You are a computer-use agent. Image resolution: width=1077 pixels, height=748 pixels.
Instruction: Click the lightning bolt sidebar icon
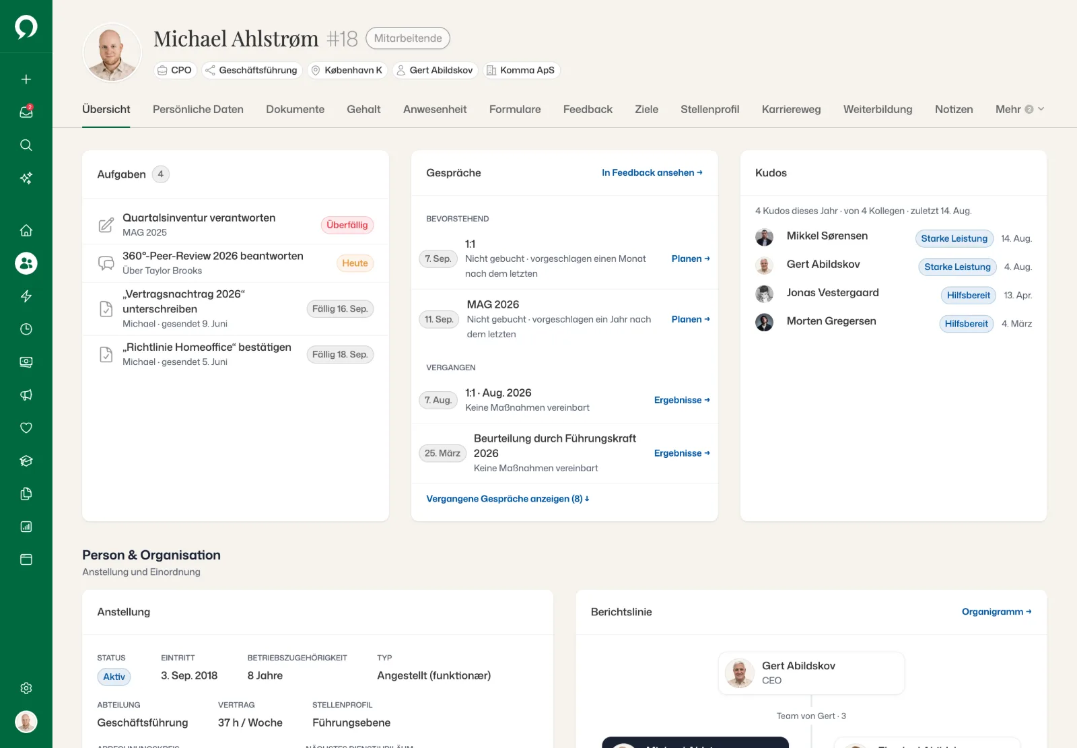point(26,296)
